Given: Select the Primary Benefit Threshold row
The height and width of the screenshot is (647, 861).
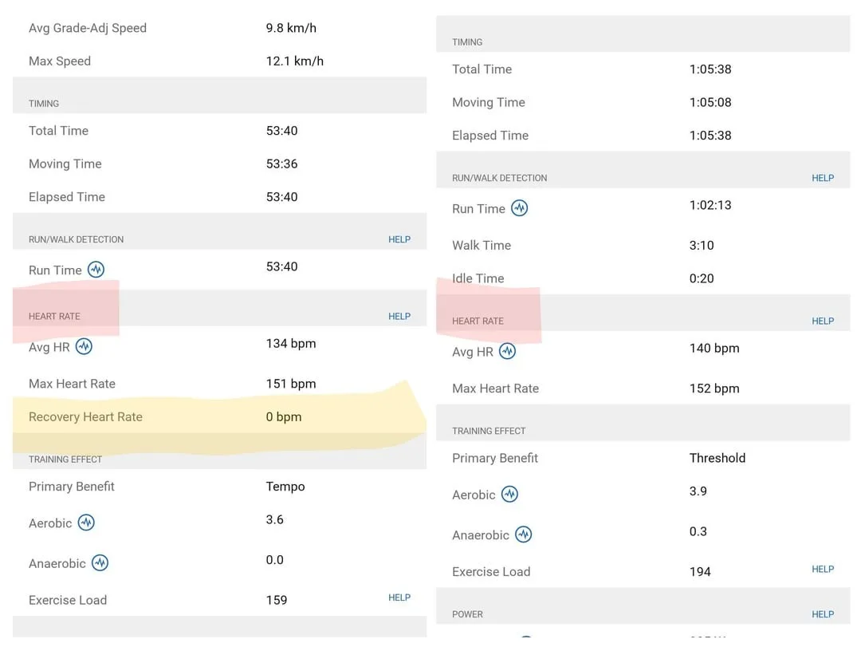Looking at the screenshot, I should [x=643, y=458].
